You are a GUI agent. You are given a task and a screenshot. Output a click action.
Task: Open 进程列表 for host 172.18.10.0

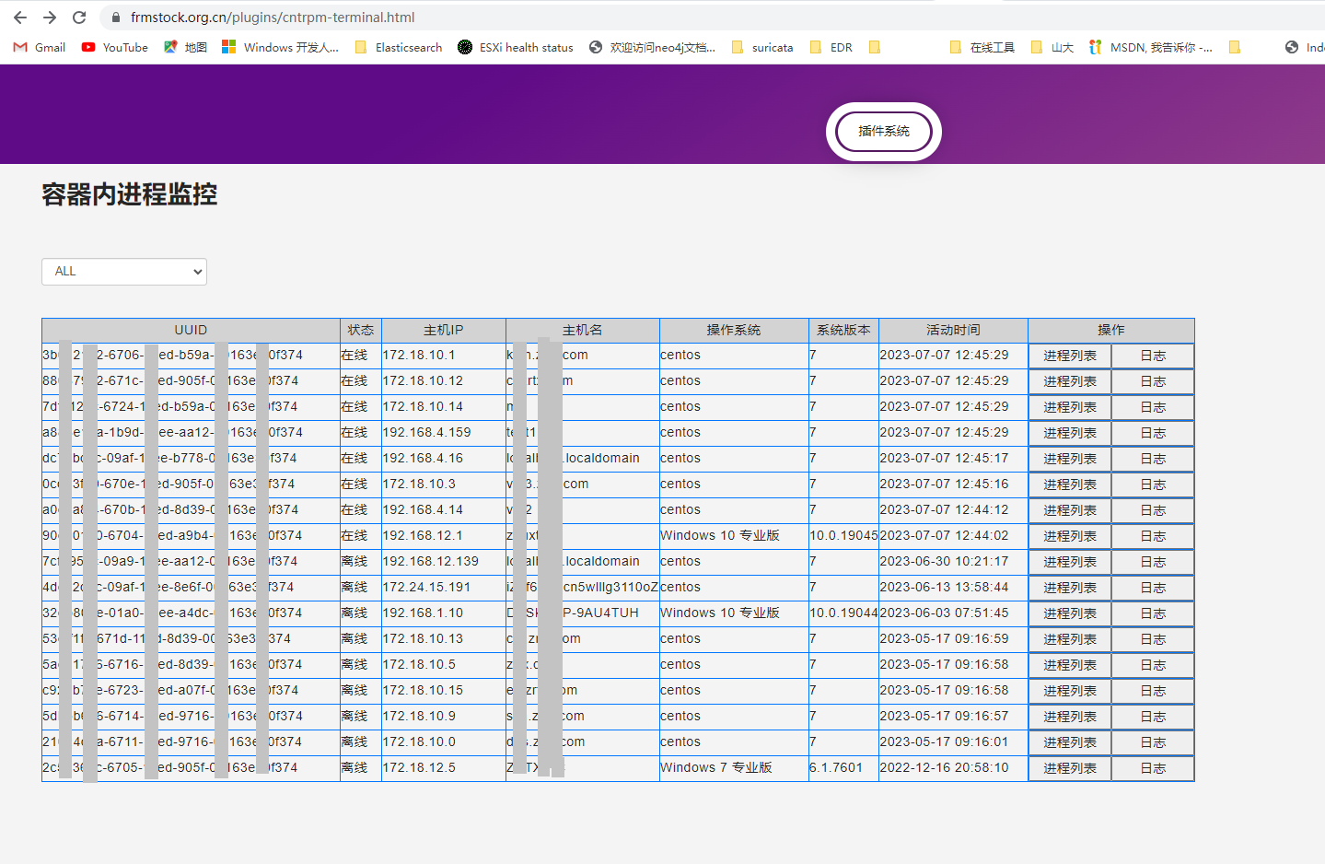tap(1070, 742)
